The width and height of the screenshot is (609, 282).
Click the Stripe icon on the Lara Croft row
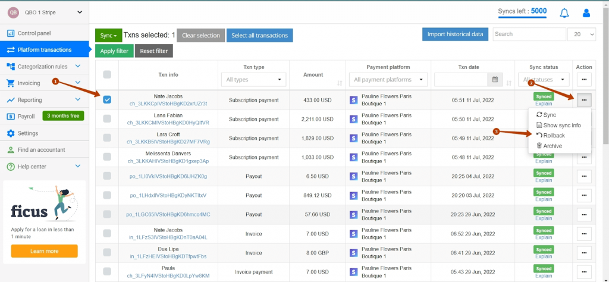tap(353, 138)
